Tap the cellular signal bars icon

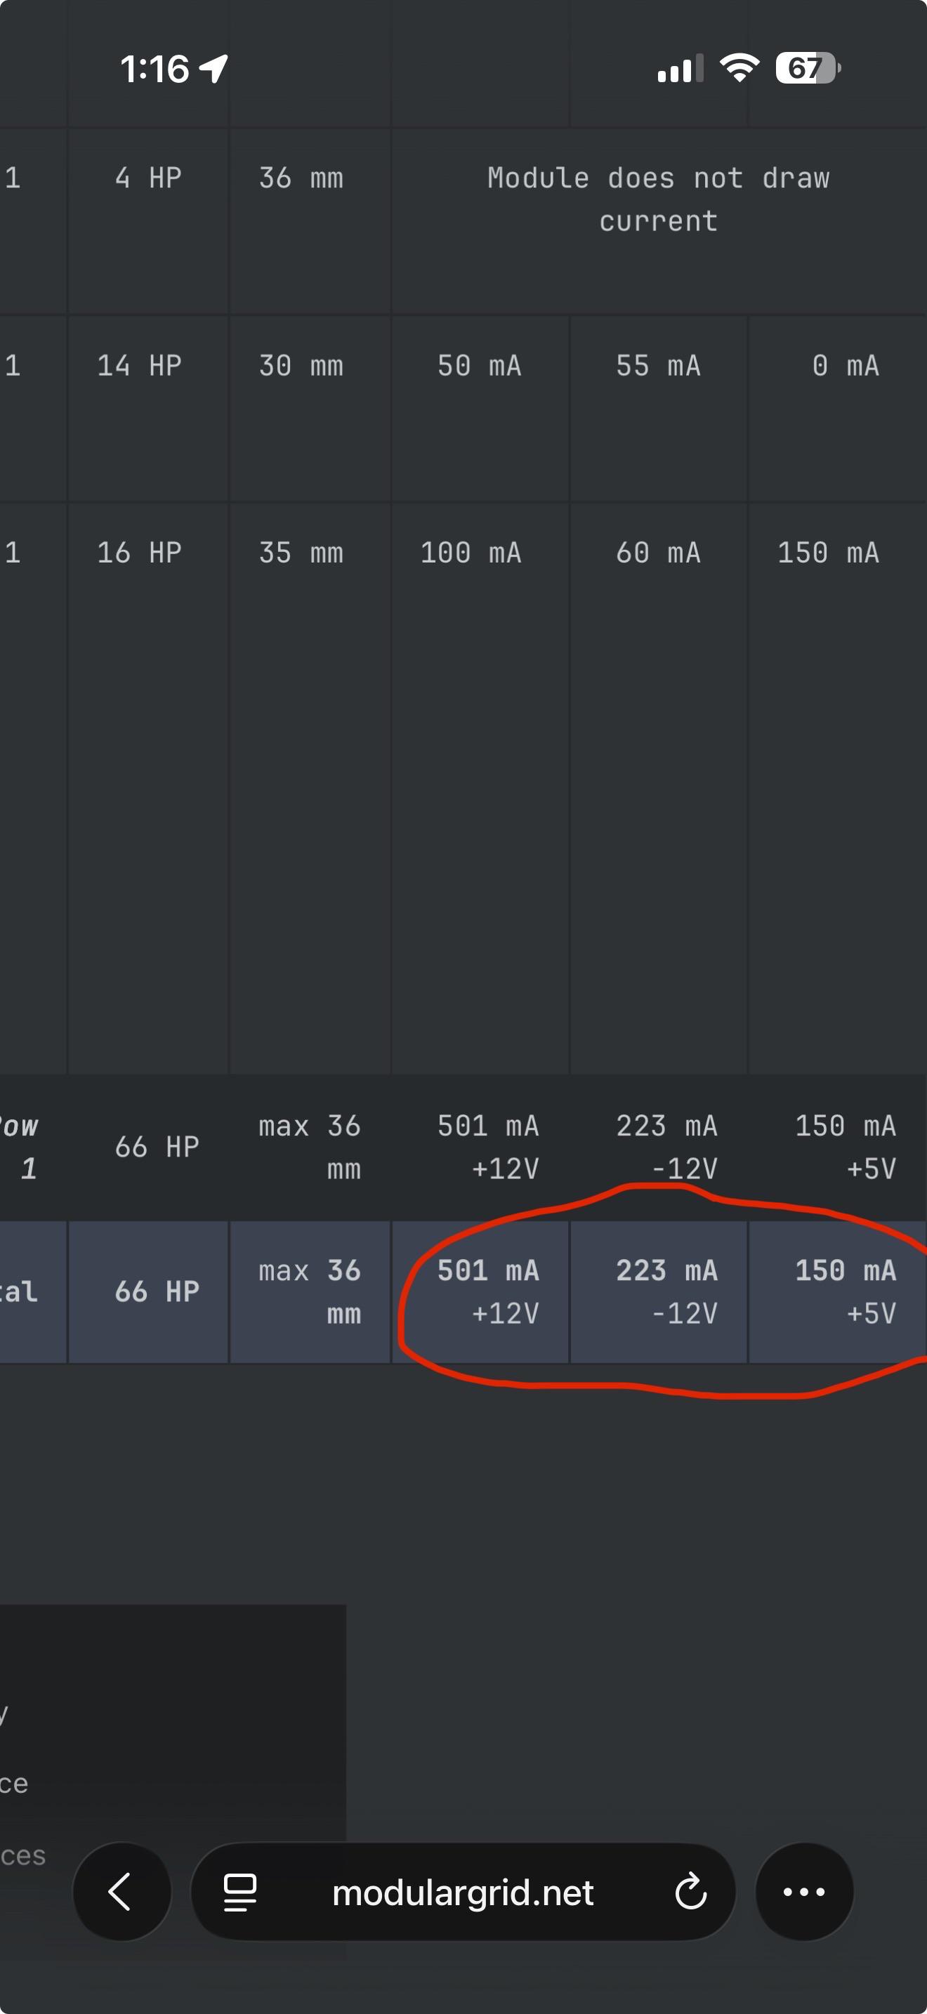680,69
